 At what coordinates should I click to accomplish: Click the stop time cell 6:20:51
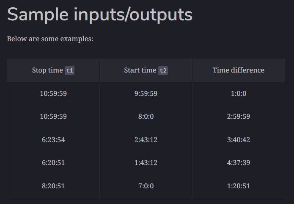[53, 162]
